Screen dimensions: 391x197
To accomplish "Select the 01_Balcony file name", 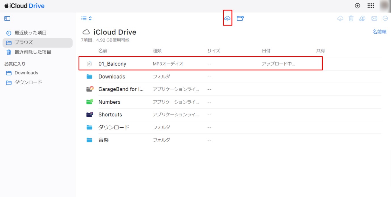I will [x=112, y=64].
